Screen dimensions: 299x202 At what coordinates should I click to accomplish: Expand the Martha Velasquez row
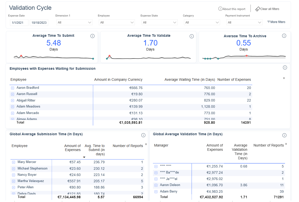pyautogui.click(x=13, y=181)
